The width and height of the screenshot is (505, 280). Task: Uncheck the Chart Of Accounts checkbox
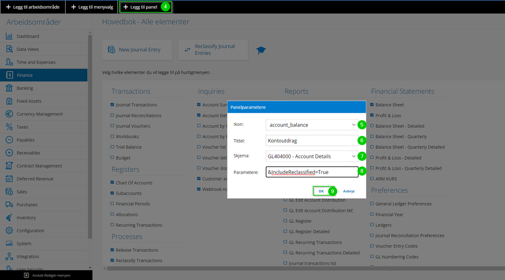point(112,182)
